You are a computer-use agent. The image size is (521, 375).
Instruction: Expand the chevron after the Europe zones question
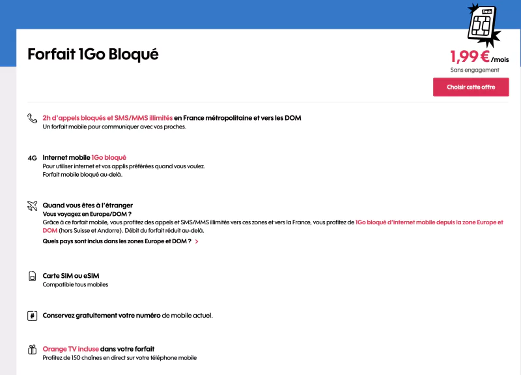point(197,241)
